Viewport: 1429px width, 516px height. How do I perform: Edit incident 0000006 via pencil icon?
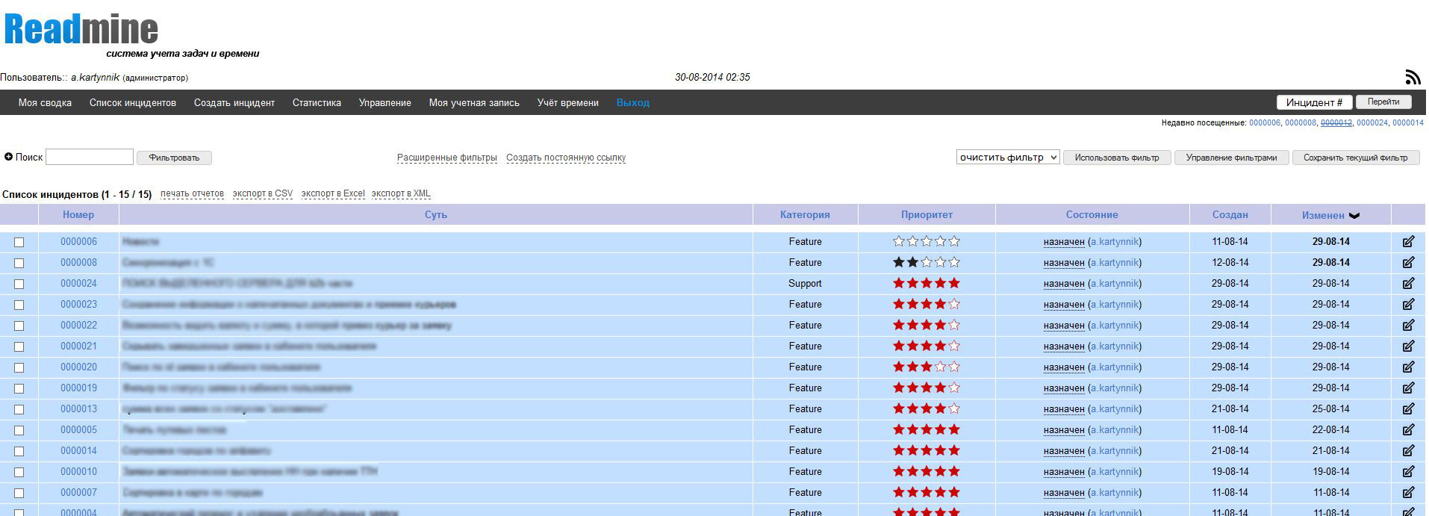(1408, 242)
